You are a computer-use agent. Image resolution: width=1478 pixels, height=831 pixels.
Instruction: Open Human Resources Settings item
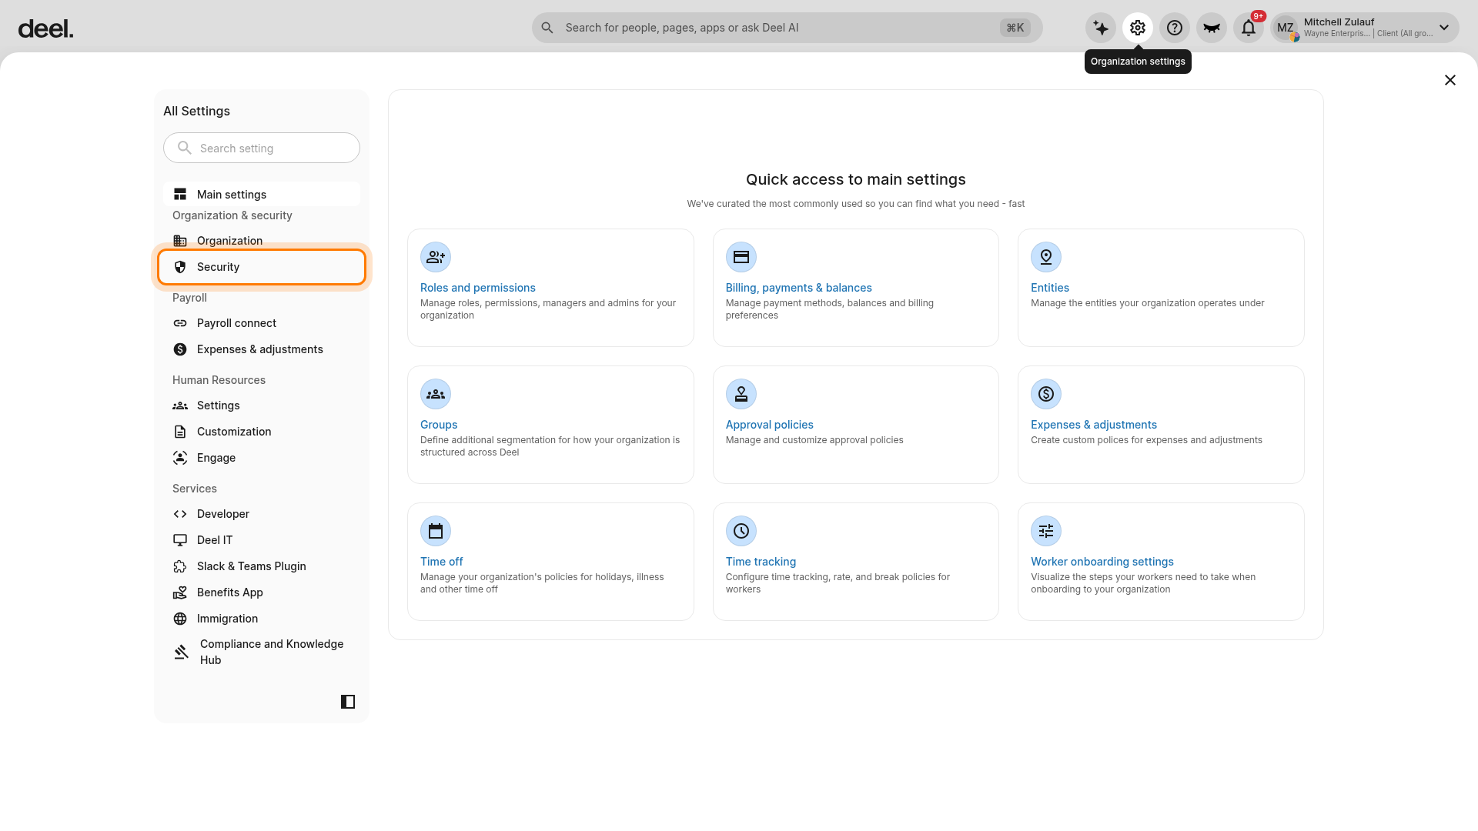tap(262, 405)
